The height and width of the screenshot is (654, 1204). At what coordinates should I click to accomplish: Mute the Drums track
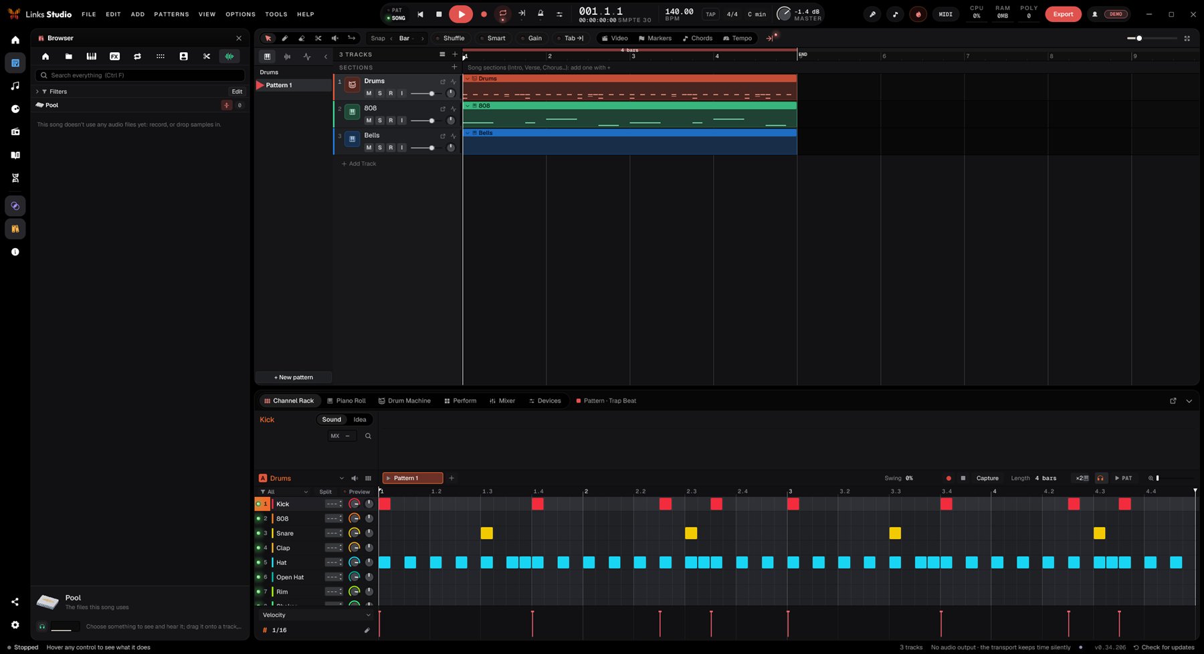(369, 94)
